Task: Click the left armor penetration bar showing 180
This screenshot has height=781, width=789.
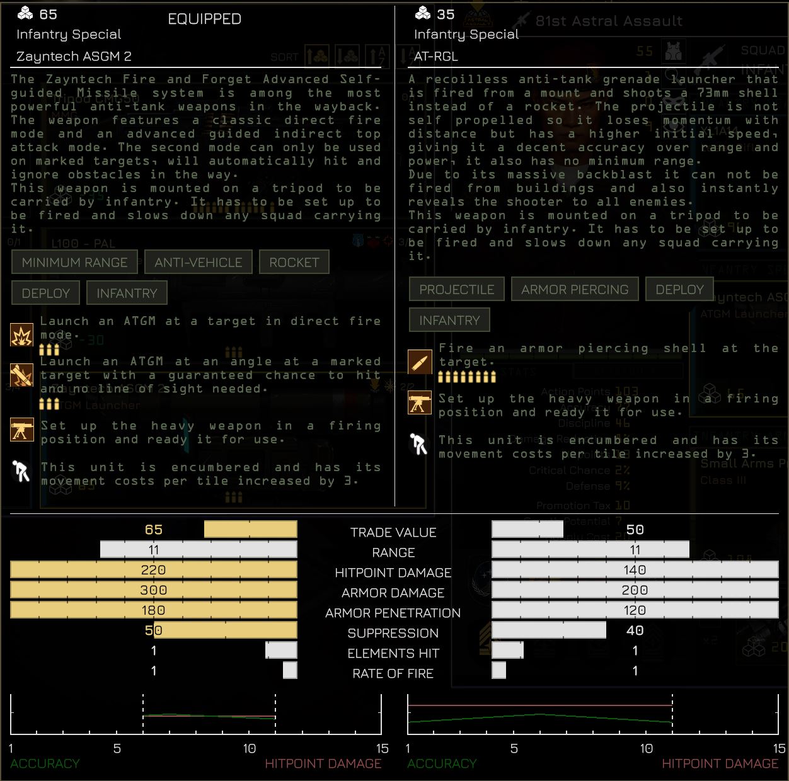Action: [154, 610]
